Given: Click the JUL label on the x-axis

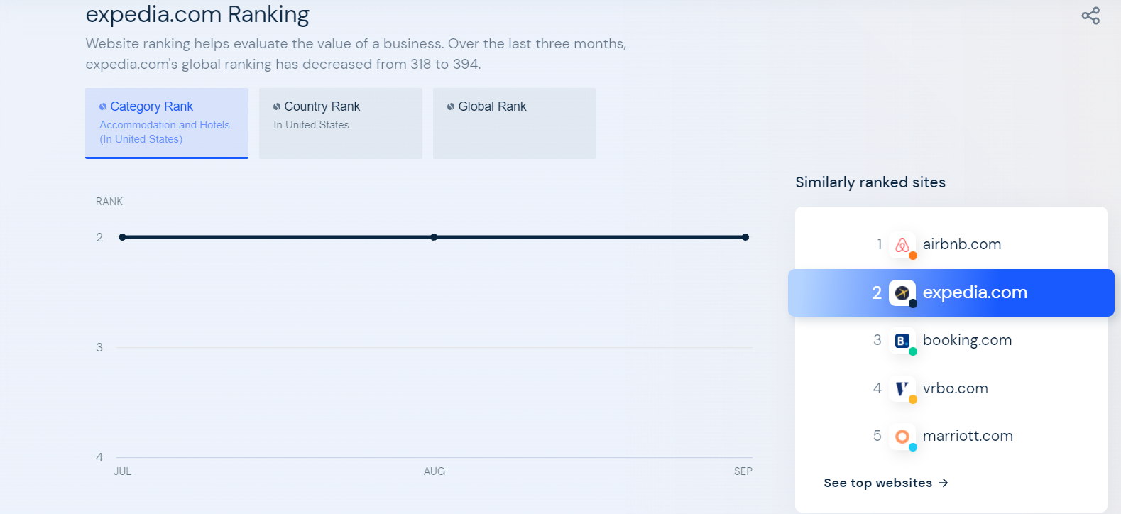Looking at the screenshot, I should coord(123,471).
